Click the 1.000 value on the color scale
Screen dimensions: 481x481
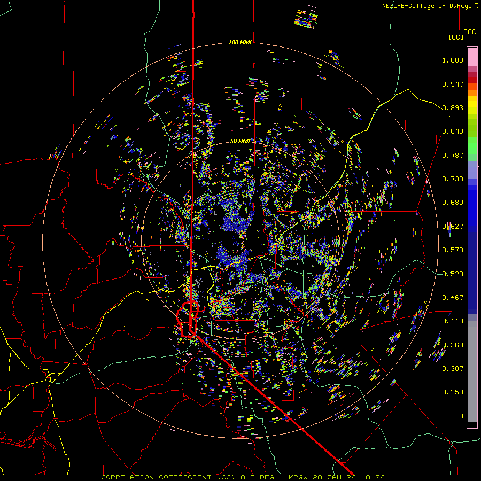(x=453, y=60)
